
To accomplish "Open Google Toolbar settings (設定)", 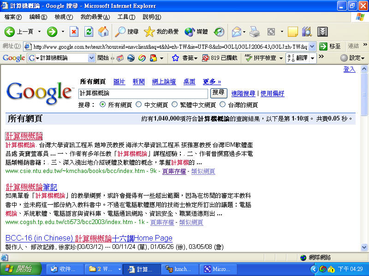I will (x=352, y=58).
